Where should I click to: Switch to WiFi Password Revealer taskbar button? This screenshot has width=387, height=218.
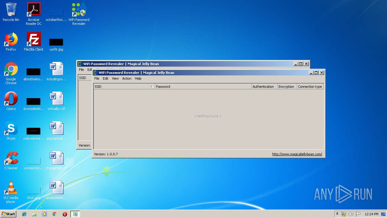(75, 214)
